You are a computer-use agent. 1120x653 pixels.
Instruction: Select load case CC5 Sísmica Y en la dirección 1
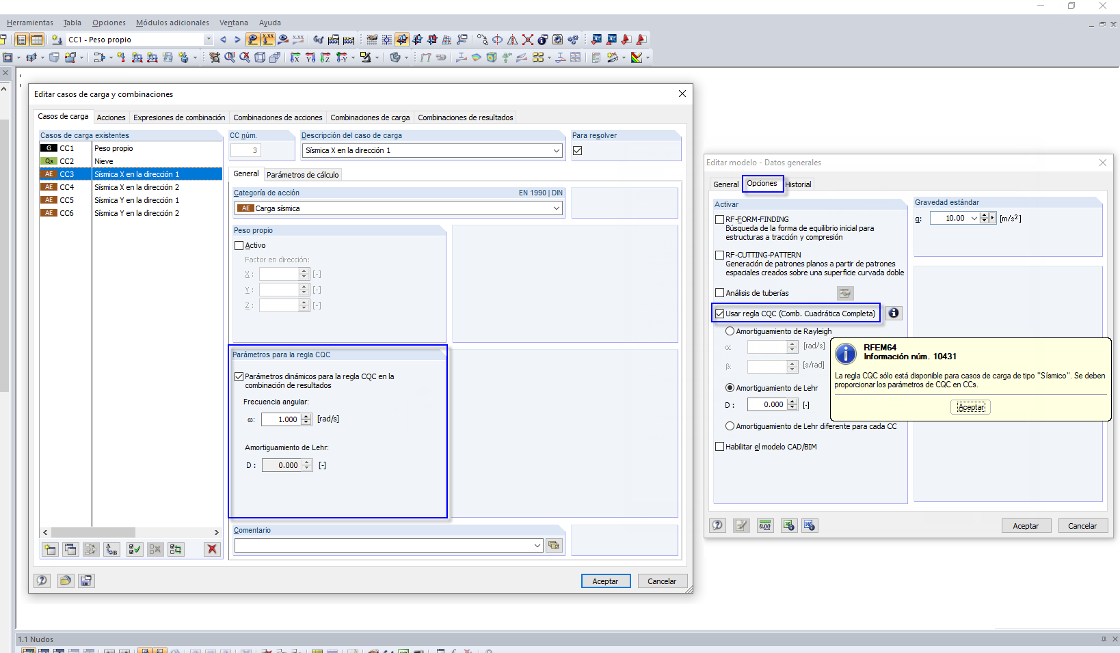[131, 200]
